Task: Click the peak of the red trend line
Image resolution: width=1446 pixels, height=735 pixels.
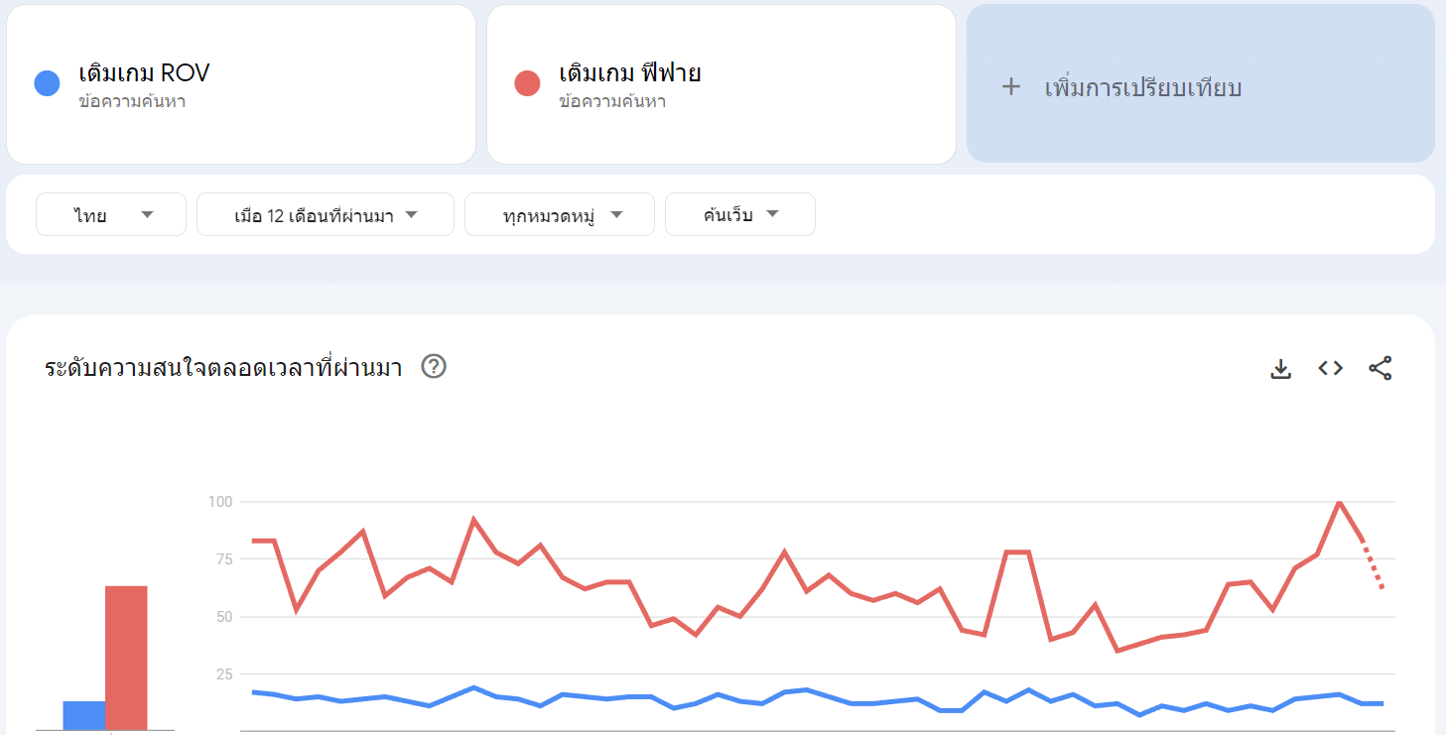Action: (1339, 503)
